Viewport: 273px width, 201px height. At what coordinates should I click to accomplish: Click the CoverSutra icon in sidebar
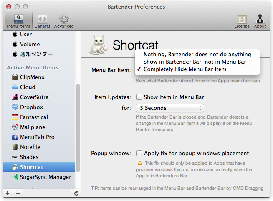coord(15,97)
